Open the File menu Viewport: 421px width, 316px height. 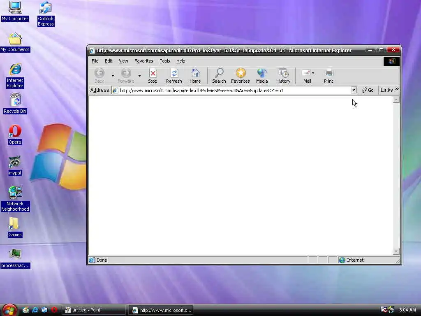(95, 61)
